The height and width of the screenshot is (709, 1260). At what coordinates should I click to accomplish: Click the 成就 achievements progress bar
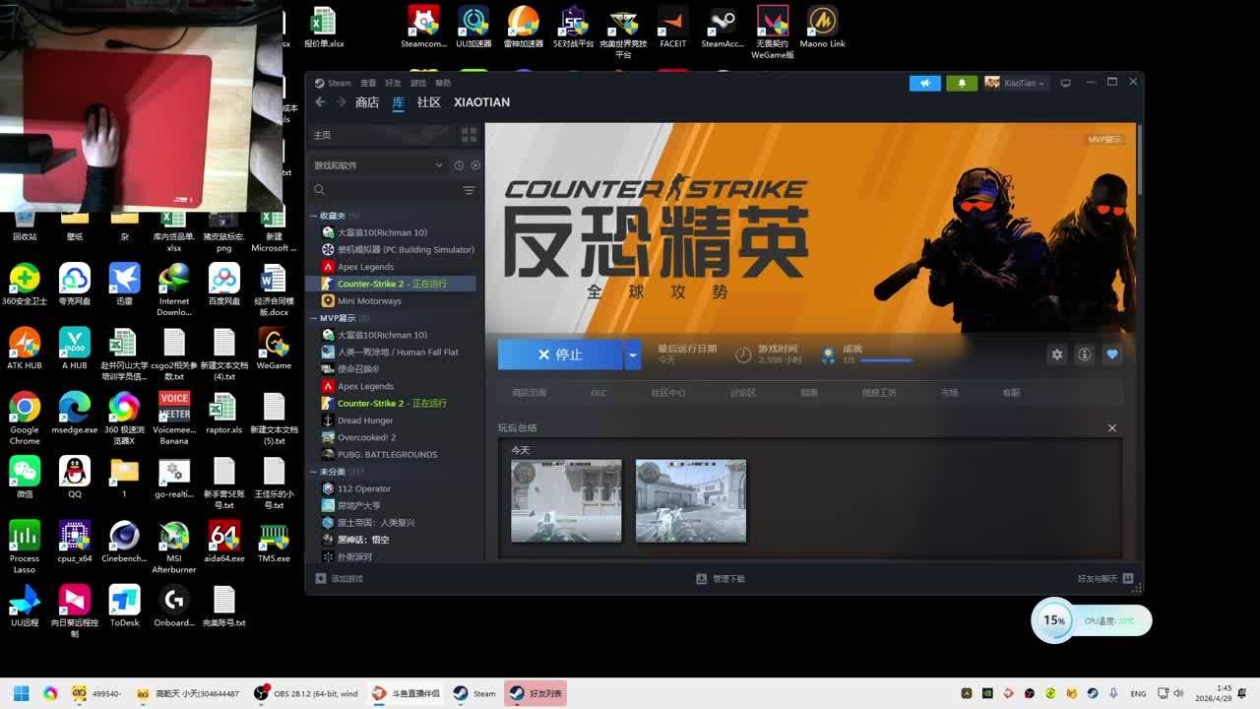(x=886, y=360)
